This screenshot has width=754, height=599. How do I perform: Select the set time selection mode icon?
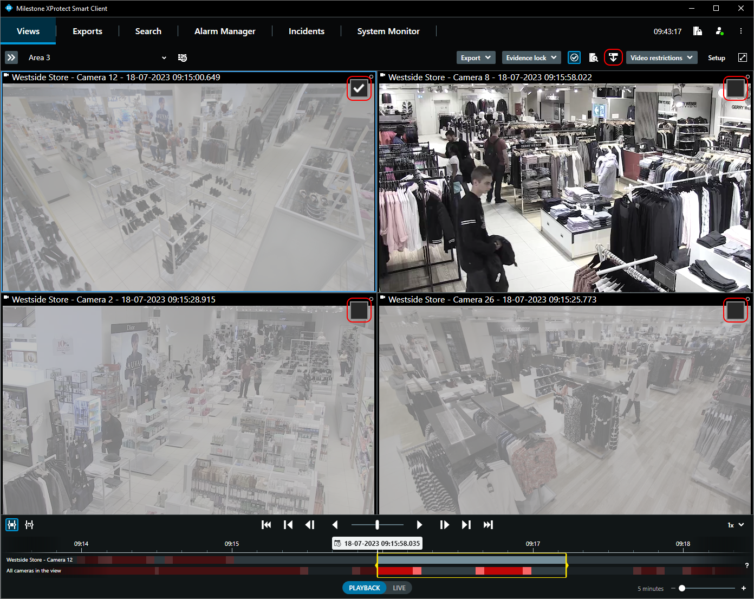[29, 525]
